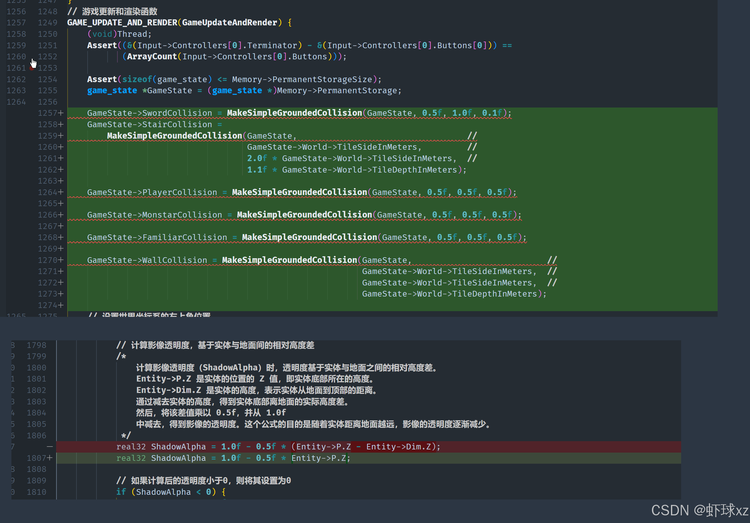Click ArrayCount in the Assert line
Screen dimensions: 750x523
[152, 56]
